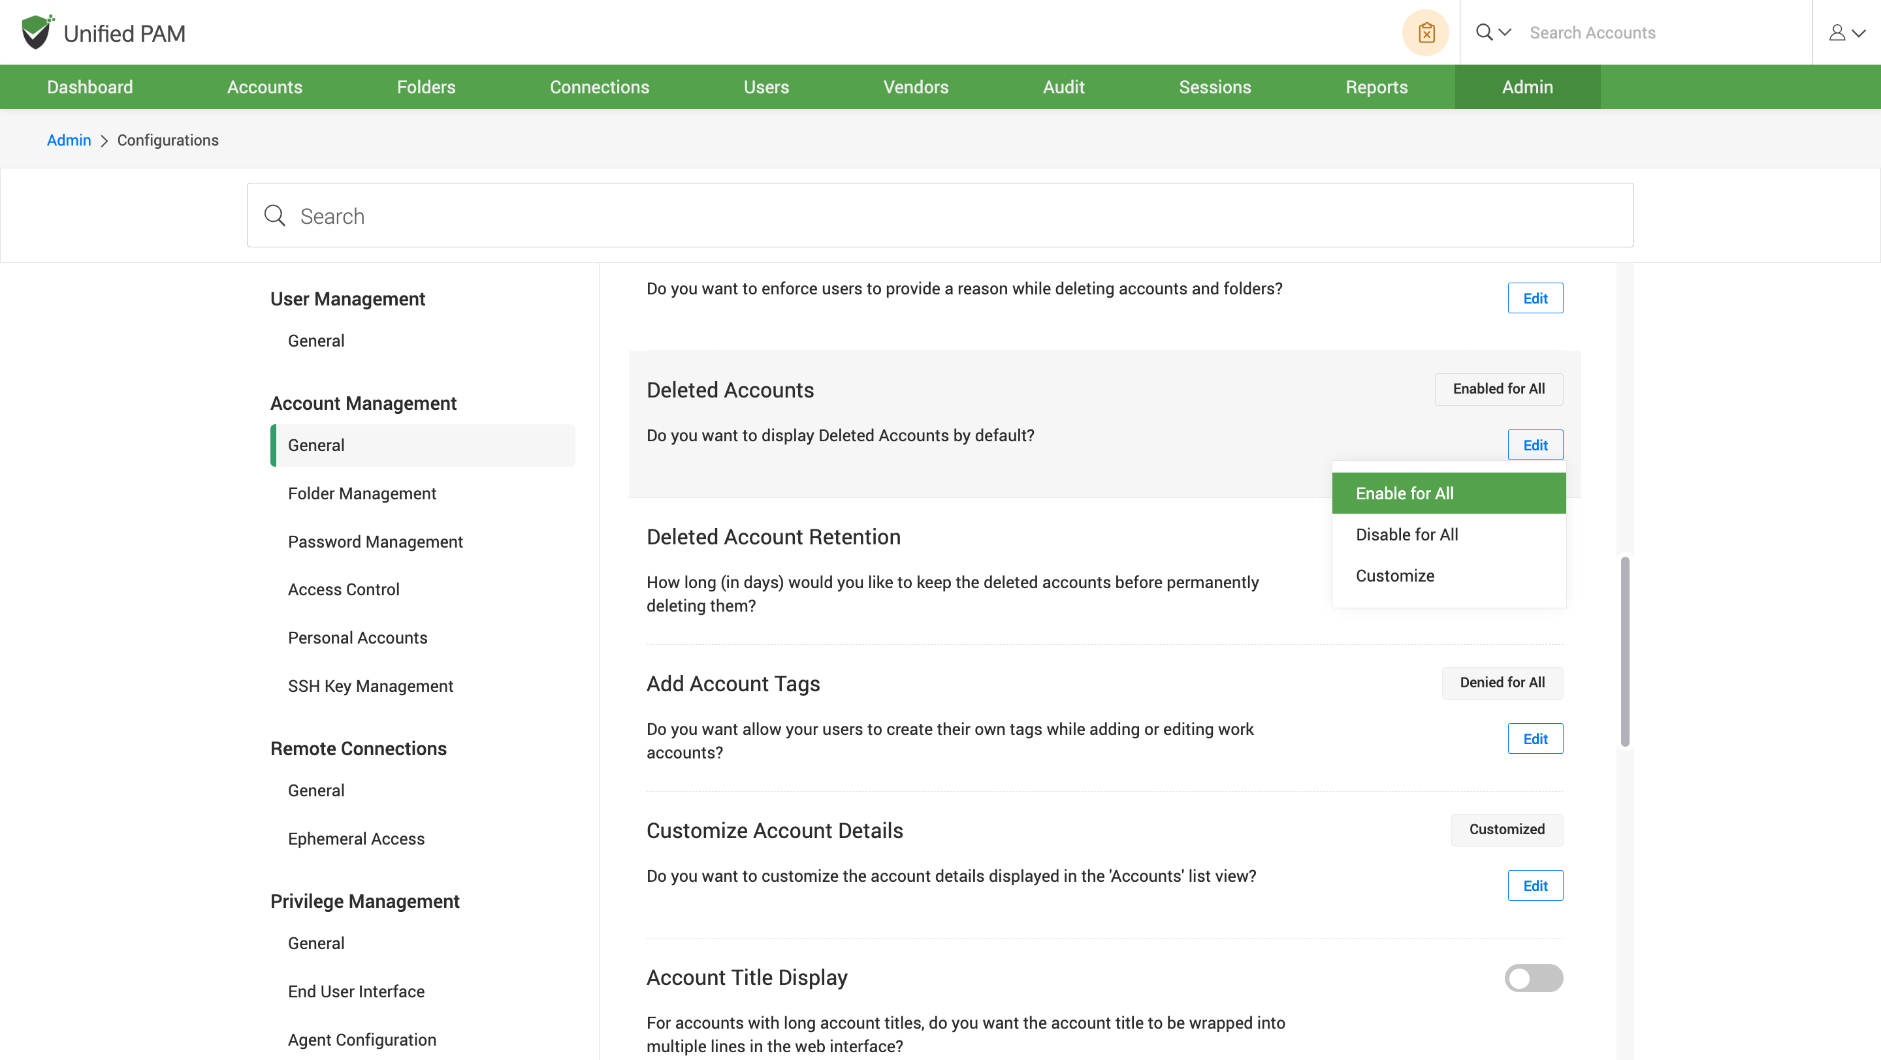Go to Password Management settings
This screenshot has height=1060, width=1881.
pos(375,541)
